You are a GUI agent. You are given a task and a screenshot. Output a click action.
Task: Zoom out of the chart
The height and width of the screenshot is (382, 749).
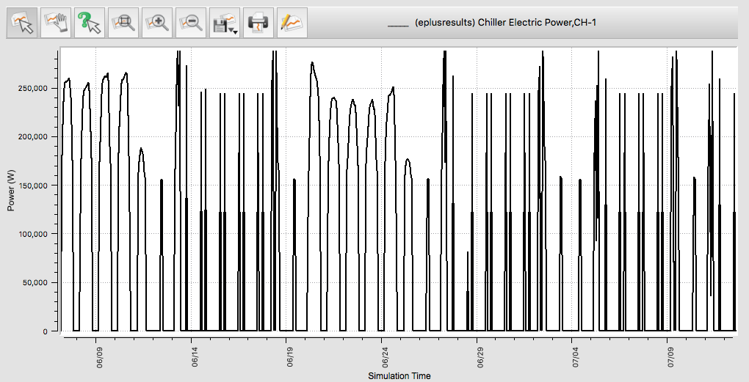(191, 23)
